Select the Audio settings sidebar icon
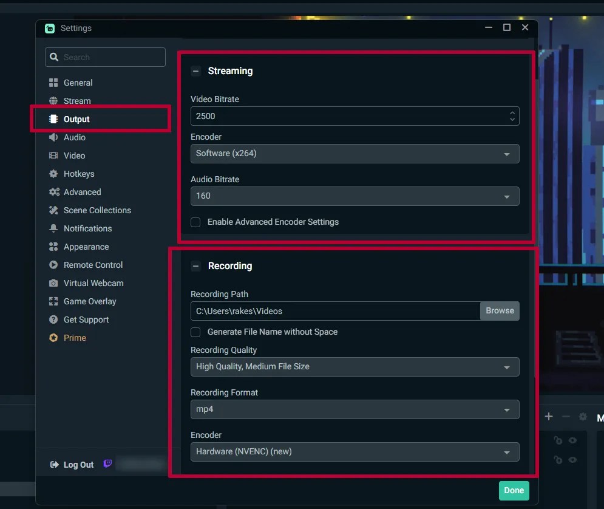This screenshot has width=604, height=509. [x=53, y=137]
